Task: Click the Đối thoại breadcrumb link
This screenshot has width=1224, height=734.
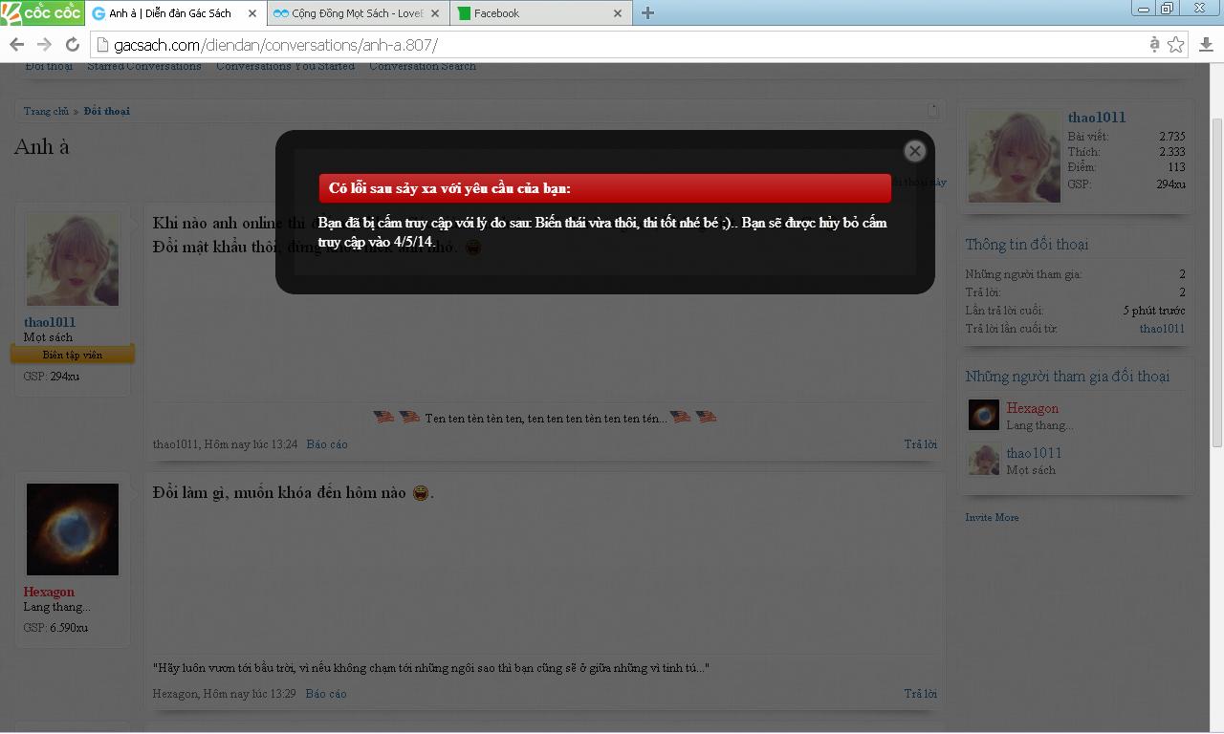Action: click(x=106, y=111)
